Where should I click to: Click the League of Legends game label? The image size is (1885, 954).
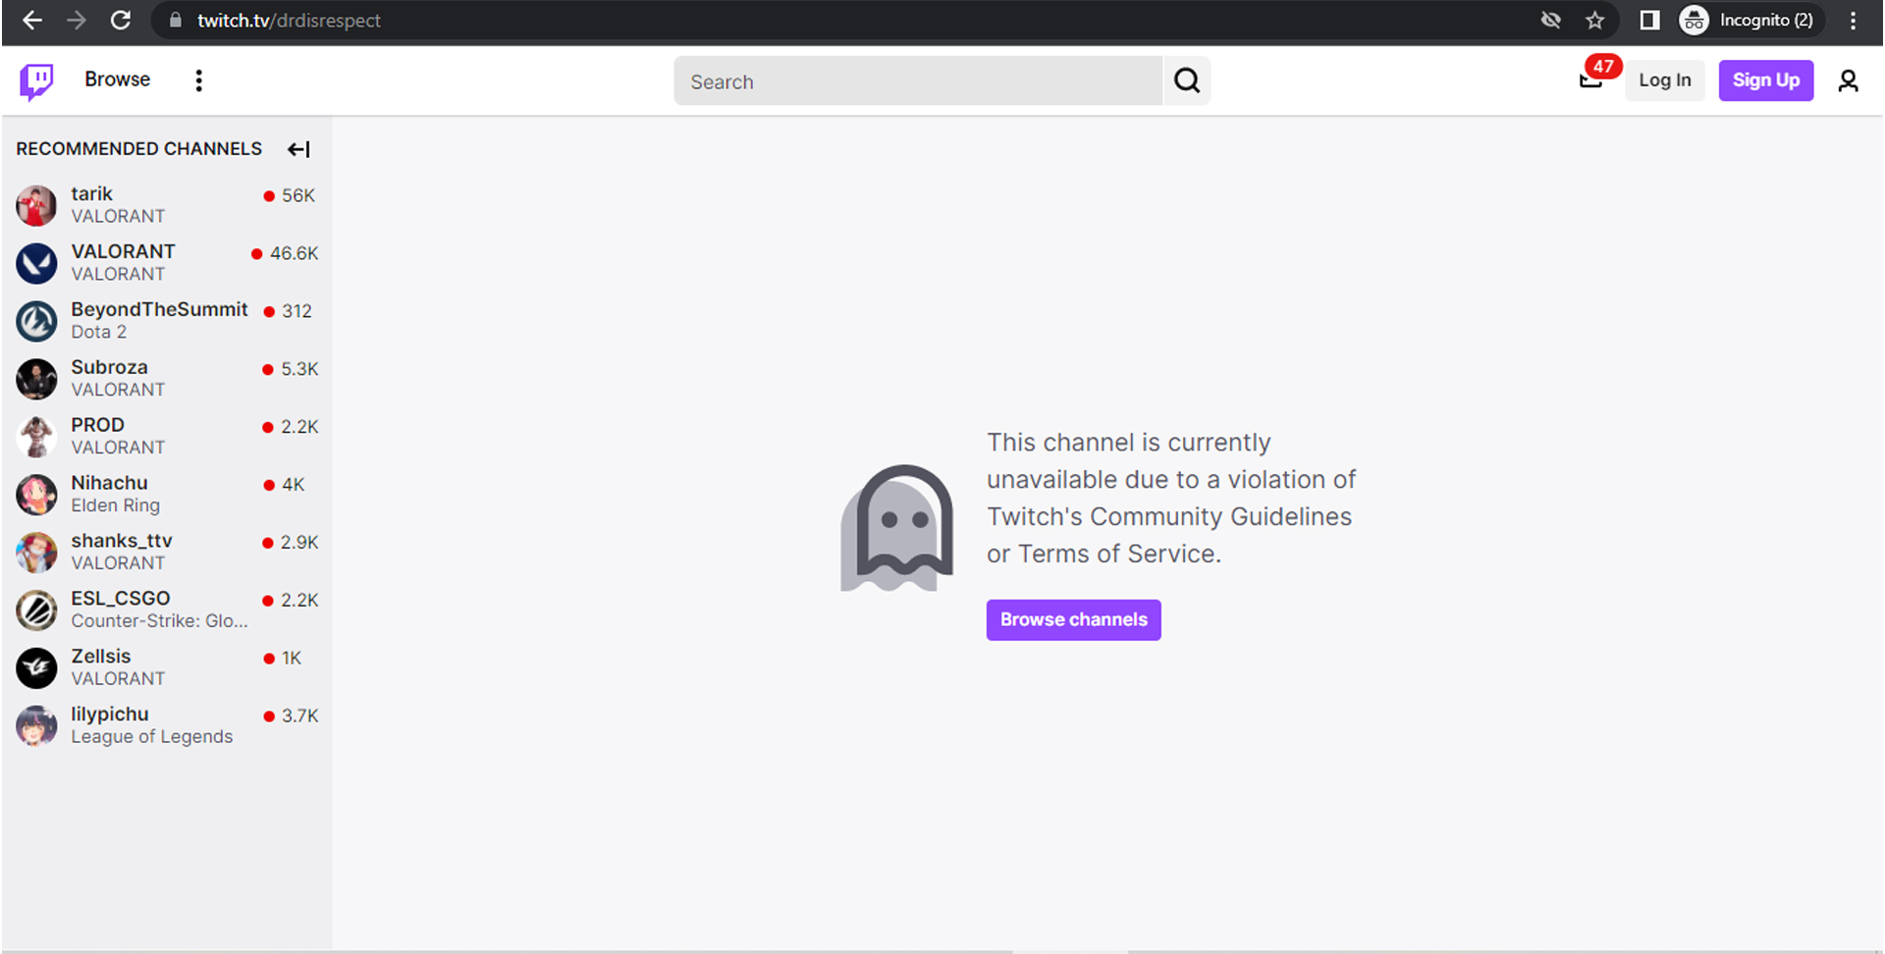[151, 737]
